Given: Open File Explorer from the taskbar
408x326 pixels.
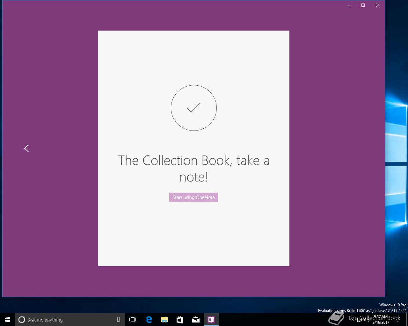Looking at the screenshot, I should tap(164, 320).
